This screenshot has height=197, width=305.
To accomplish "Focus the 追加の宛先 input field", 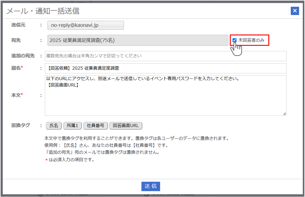I will click(165, 56).
